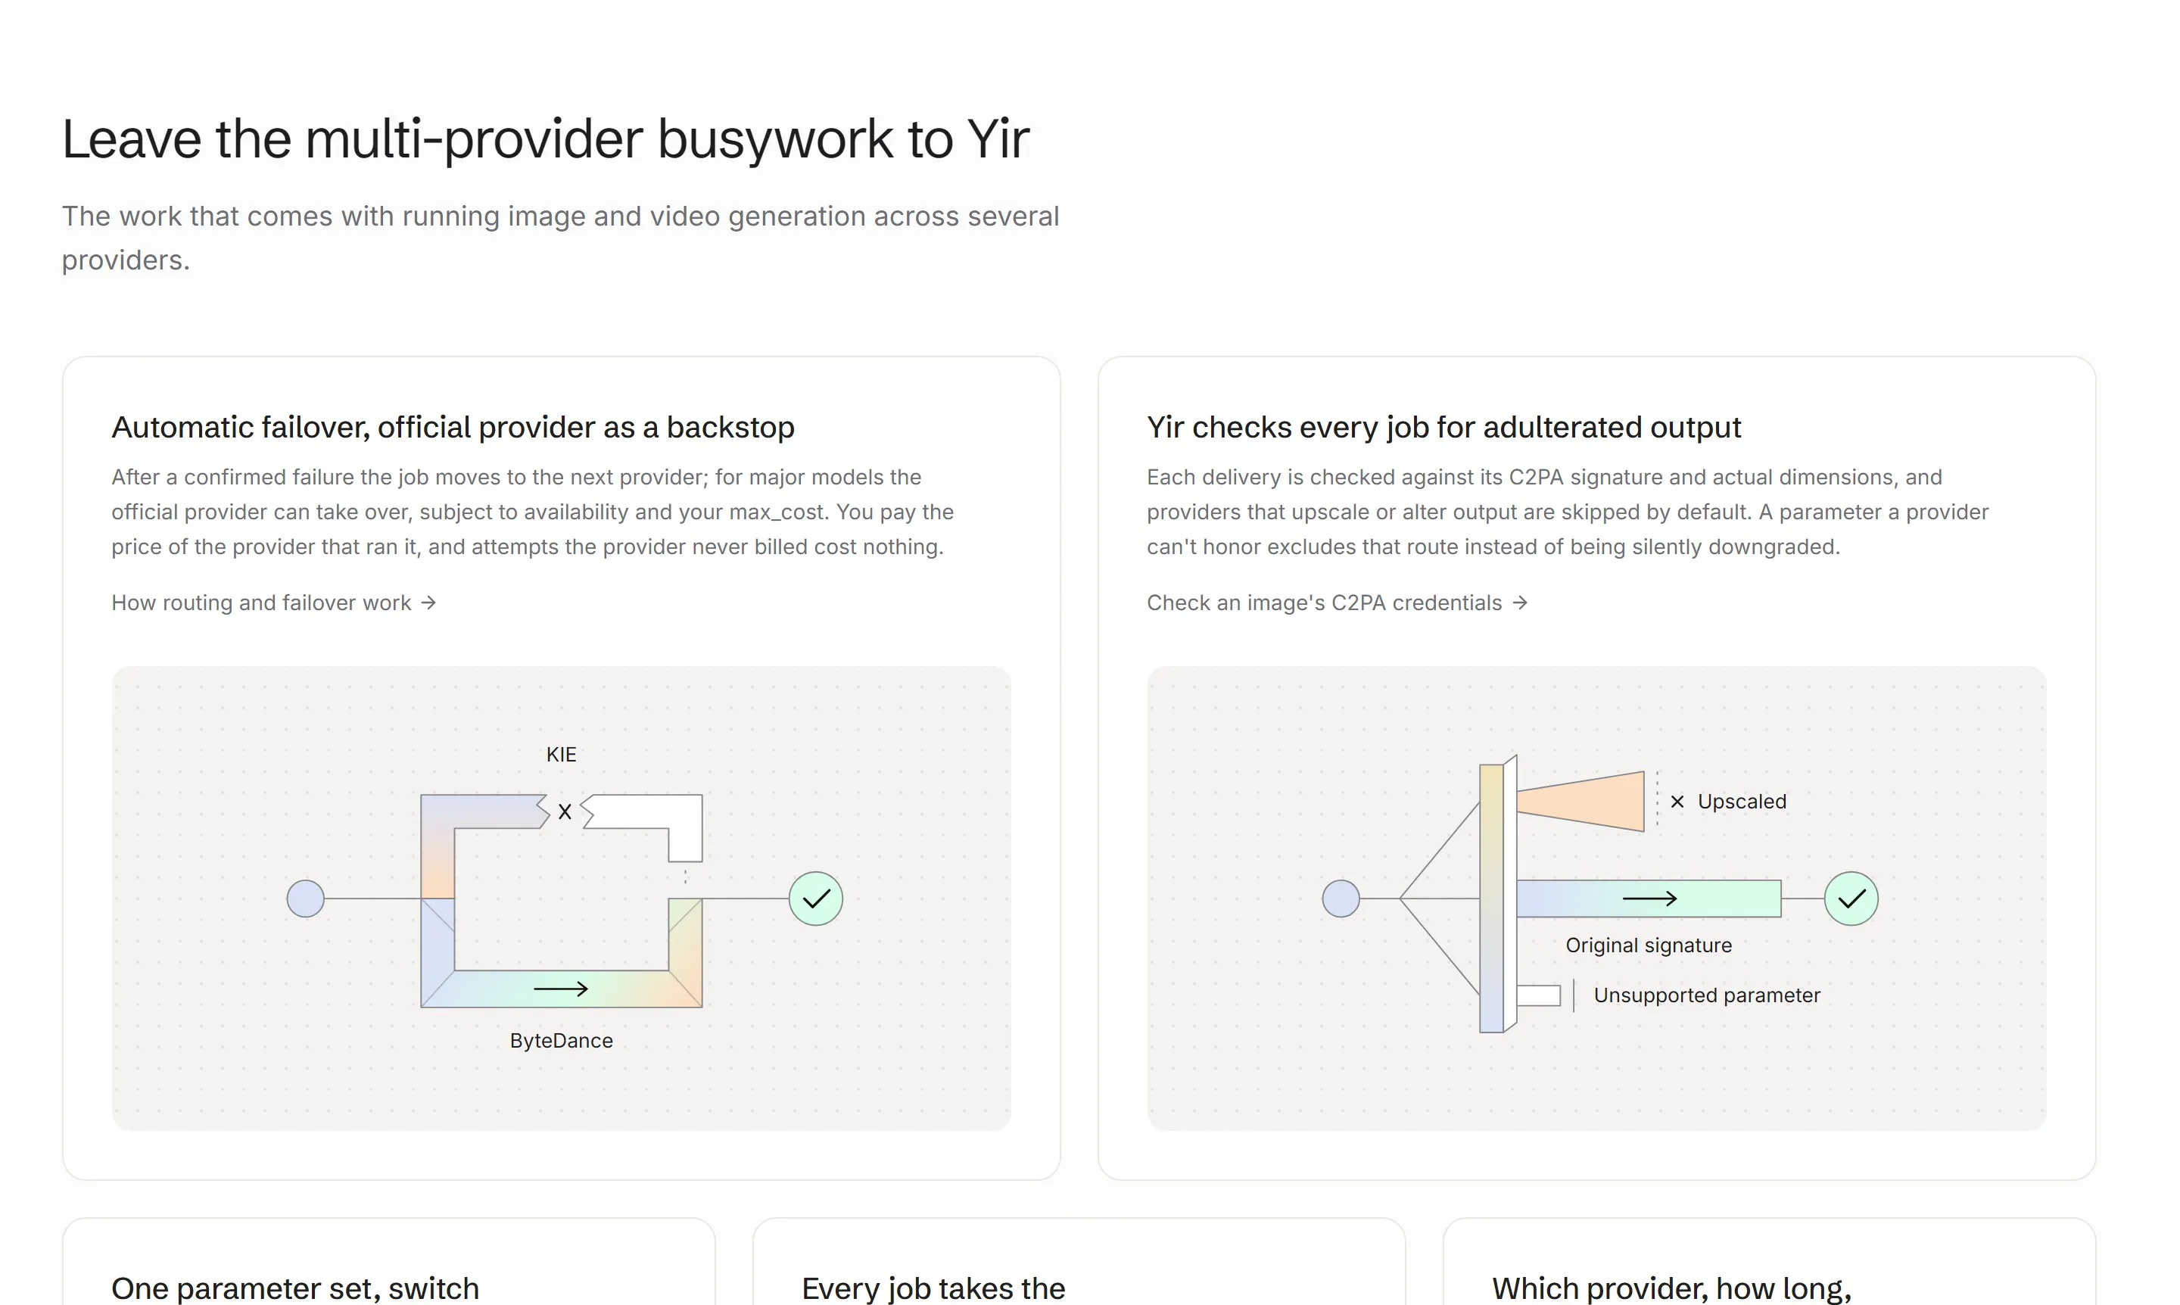Click the ByteDance label in the diagram
The height and width of the screenshot is (1305, 2180).
click(561, 1040)
